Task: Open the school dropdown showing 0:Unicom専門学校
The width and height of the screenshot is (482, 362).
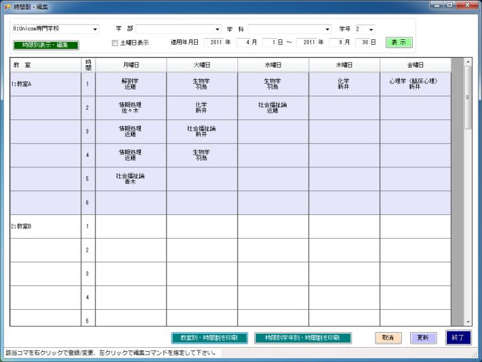Action: coord(95,30)
